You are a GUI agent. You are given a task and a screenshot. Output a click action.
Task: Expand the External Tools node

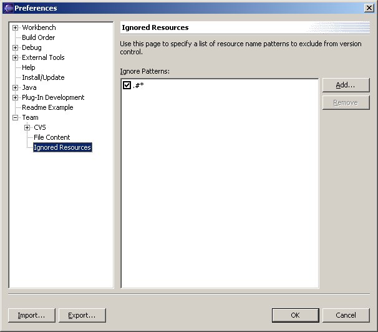pos(16,57)
